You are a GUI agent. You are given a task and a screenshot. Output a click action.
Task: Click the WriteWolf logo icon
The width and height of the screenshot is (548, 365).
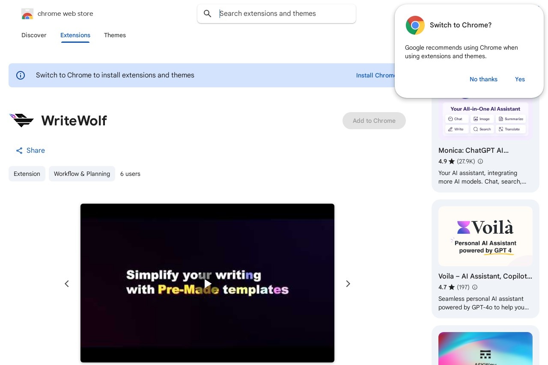click(21, 121)
